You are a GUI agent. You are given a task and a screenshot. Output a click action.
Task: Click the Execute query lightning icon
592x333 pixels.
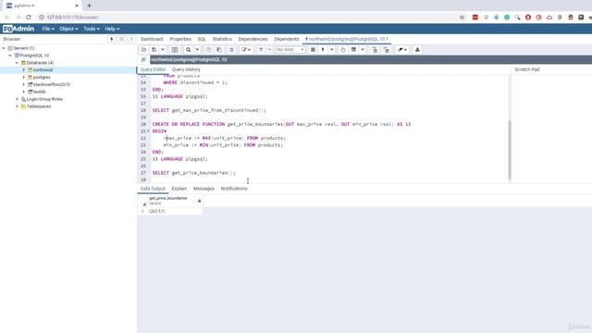click(323, 50)
